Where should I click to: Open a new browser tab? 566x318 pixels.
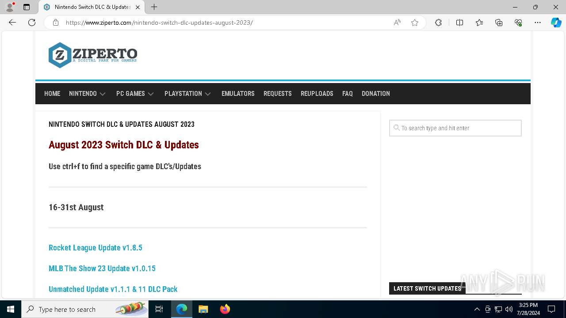154,7
